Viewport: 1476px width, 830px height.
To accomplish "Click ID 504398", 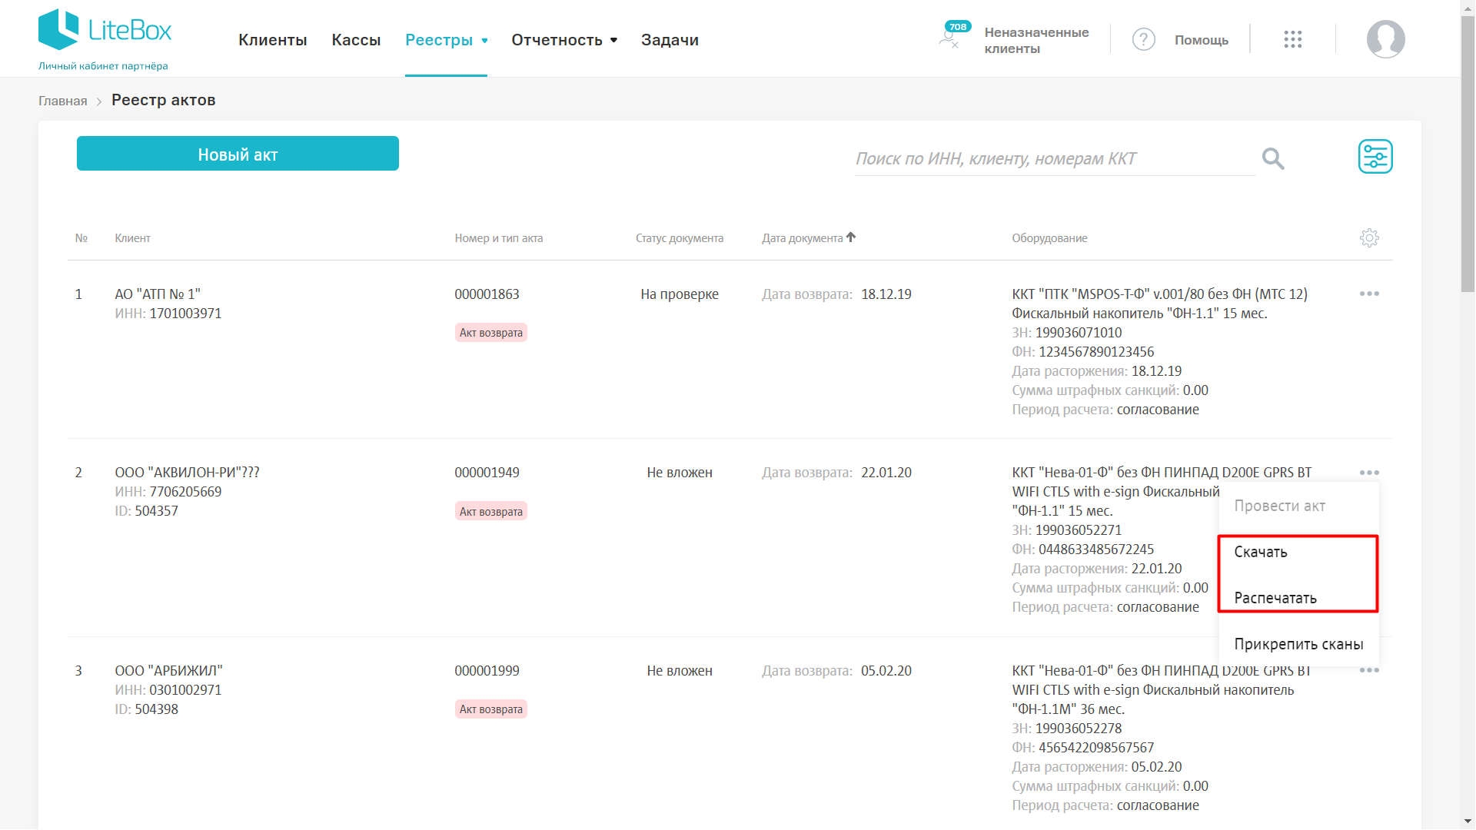I will (156, 709).
